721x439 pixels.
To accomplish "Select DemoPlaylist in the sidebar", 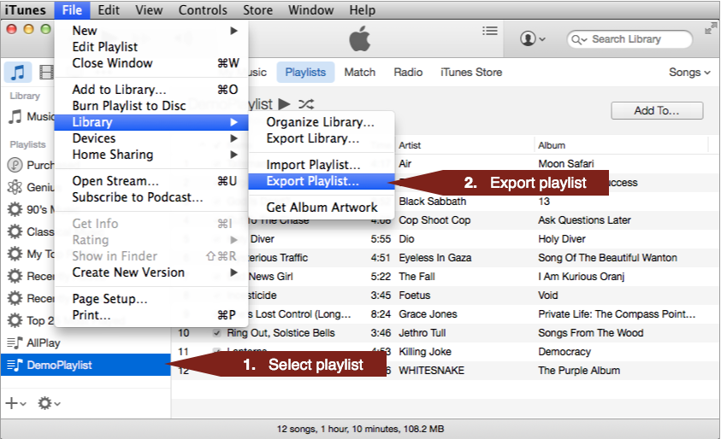I will (86, 365).
